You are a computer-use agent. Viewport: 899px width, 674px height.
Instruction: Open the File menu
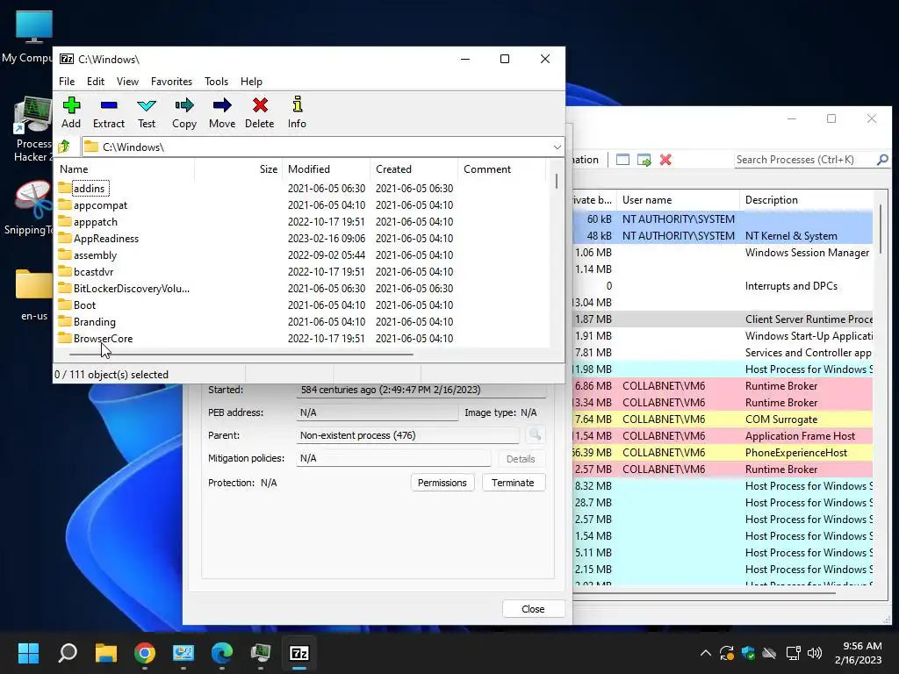pos(67,82)
